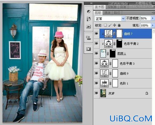Hide the 曲线 9 layer

[96, 73]
